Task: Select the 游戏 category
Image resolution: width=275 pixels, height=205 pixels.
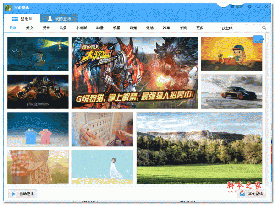Action: point(183,27)
